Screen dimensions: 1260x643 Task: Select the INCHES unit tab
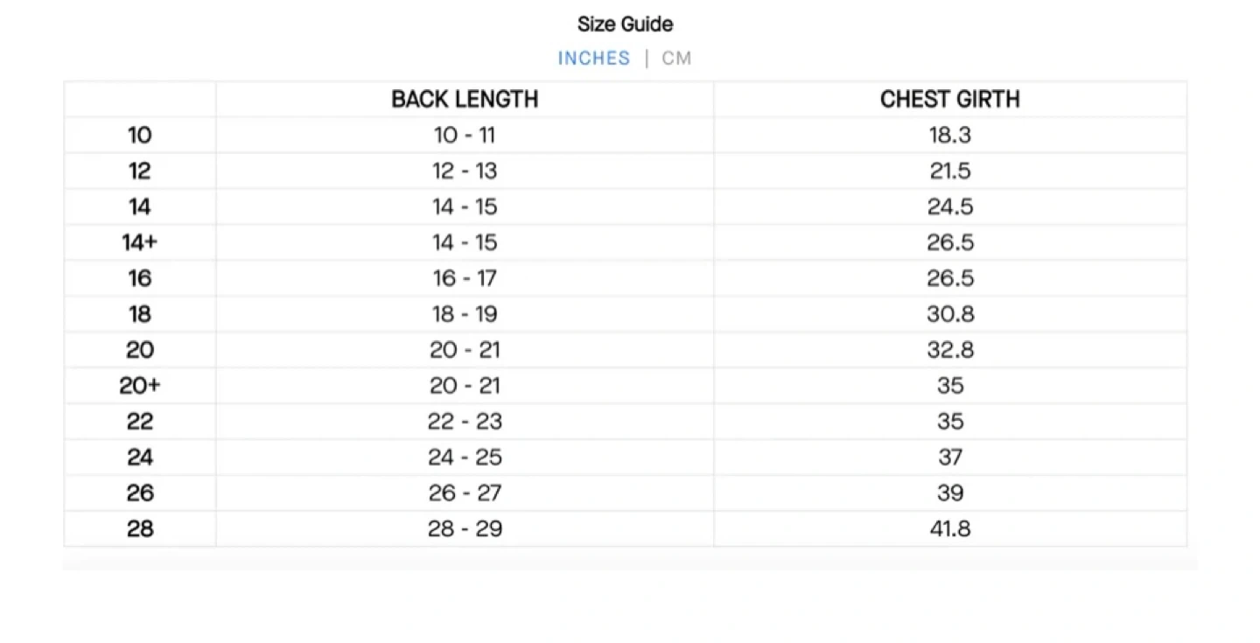[x=594, y=59]
